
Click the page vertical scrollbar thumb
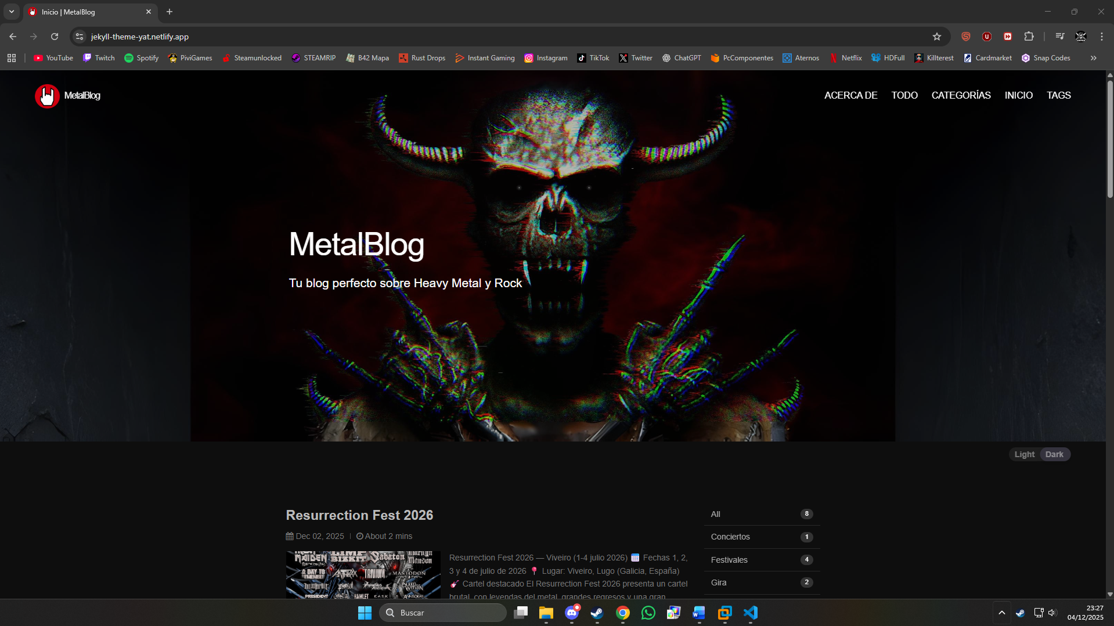click(x=1110, y=139)
